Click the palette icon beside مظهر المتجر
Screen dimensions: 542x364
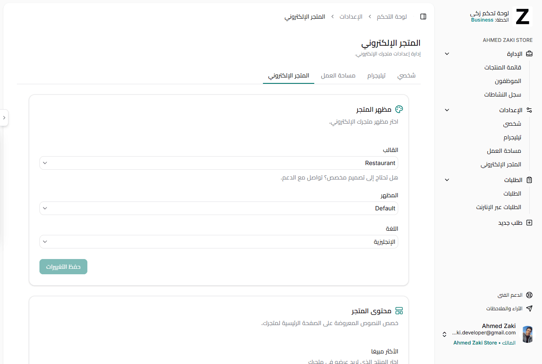pyautogui.click(x=399, y=109)
